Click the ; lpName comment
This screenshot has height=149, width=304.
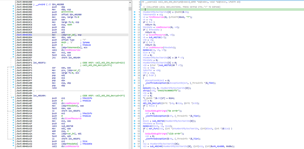[85, 42]
